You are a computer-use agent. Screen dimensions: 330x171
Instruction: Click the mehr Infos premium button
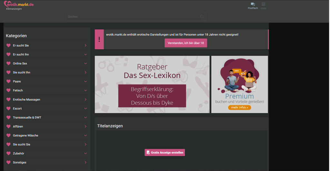239,107
